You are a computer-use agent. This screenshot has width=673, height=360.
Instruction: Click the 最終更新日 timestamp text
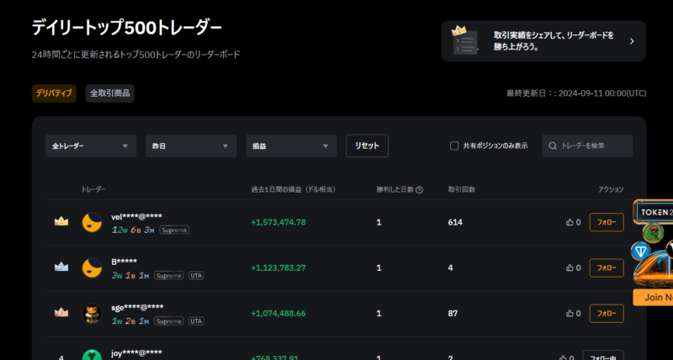pos(576,93)
